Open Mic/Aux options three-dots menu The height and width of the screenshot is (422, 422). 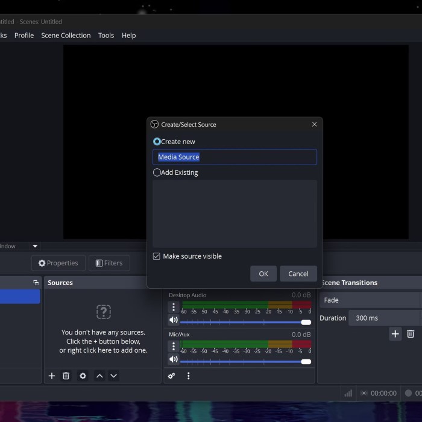click(x=174, y=346)
